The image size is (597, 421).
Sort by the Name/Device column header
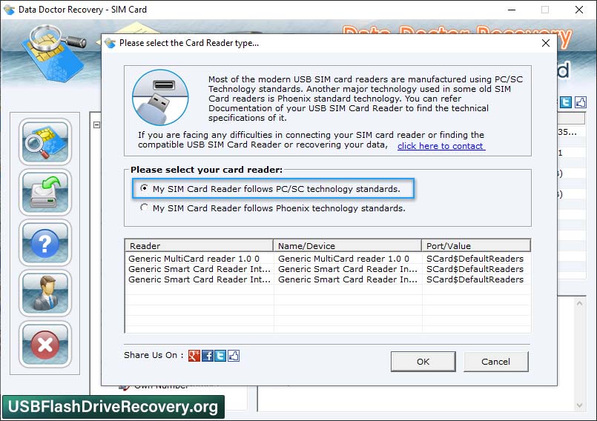(347, 245)
